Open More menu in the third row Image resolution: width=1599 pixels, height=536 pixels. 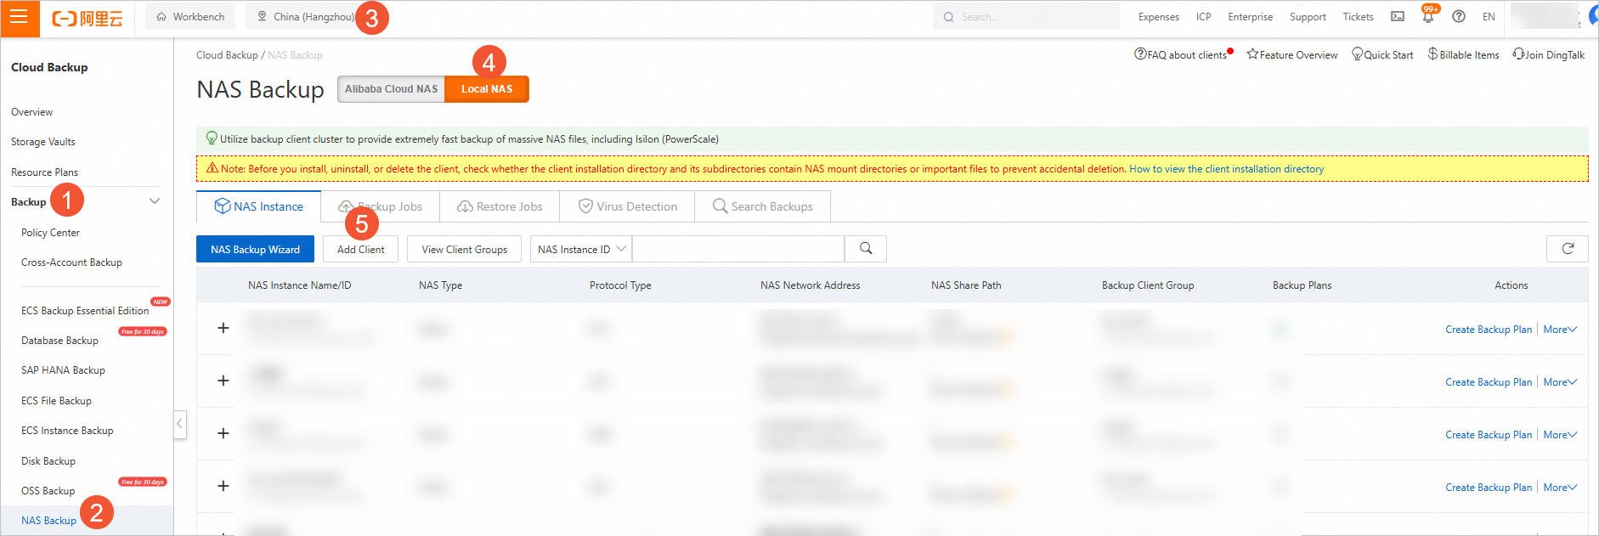pos(1560,435)
